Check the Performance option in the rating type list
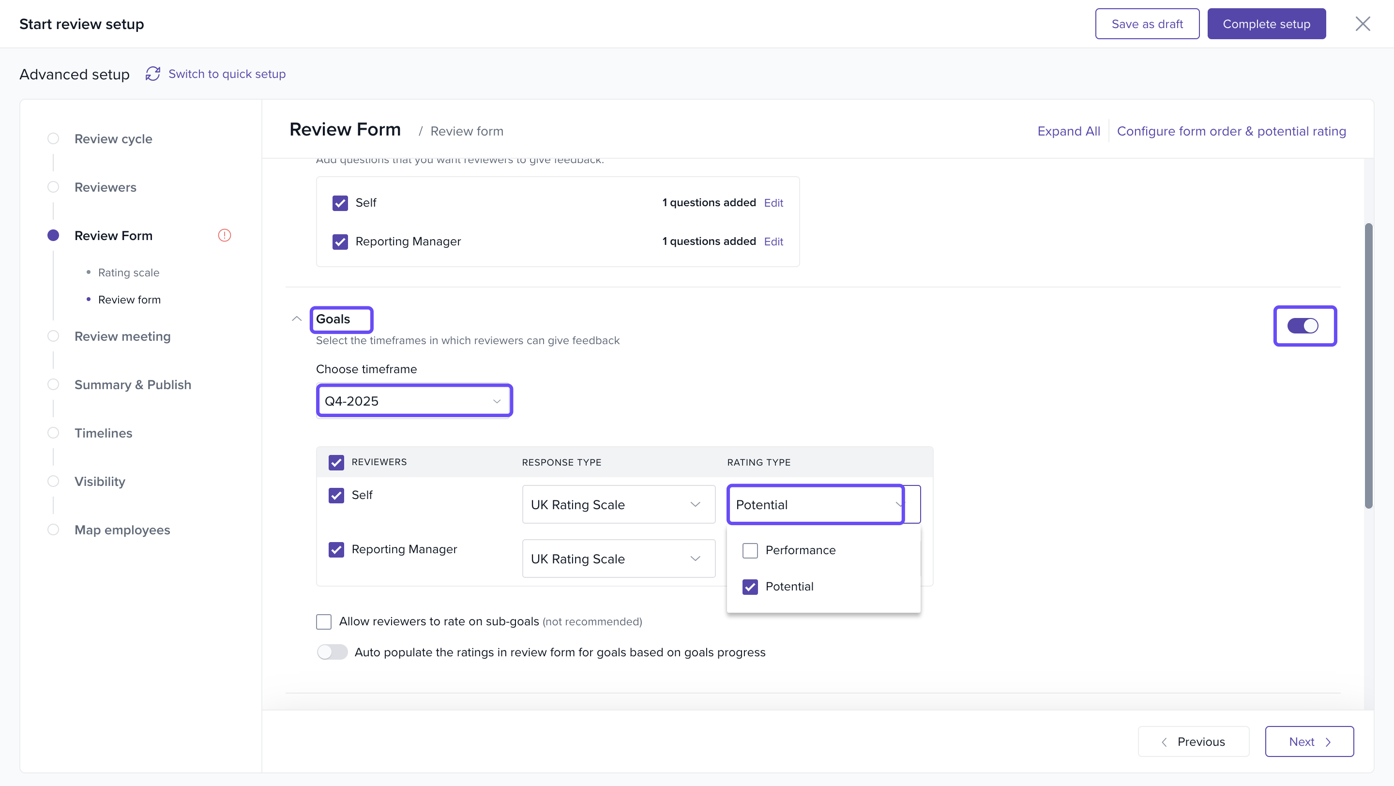 point(750,550)
